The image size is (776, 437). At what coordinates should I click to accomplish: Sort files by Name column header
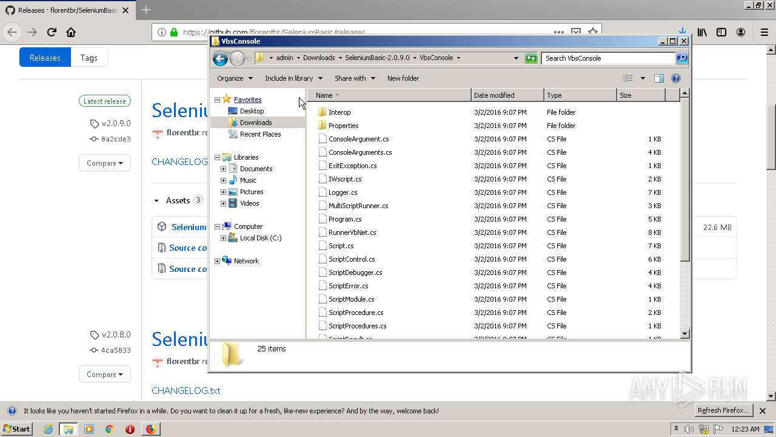tap(389, 95)
